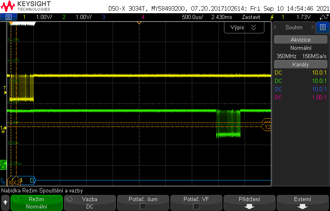The height and width of the screenshot is (211, 330).
Task: Adjust timebase 500.0us/ setting
Action: 192,17
